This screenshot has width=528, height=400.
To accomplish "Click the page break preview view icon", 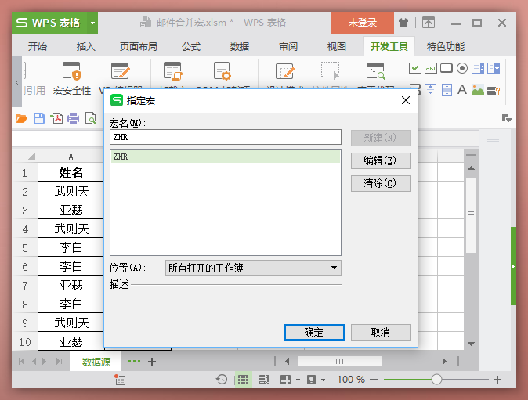I will pyautogui.click(x=264, y=380).
